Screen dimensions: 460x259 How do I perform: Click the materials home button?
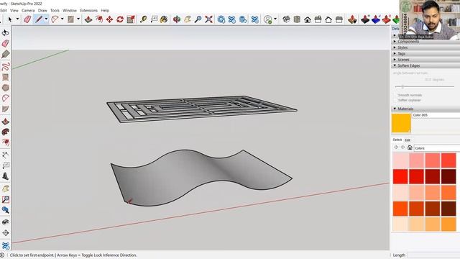point(410,147)
